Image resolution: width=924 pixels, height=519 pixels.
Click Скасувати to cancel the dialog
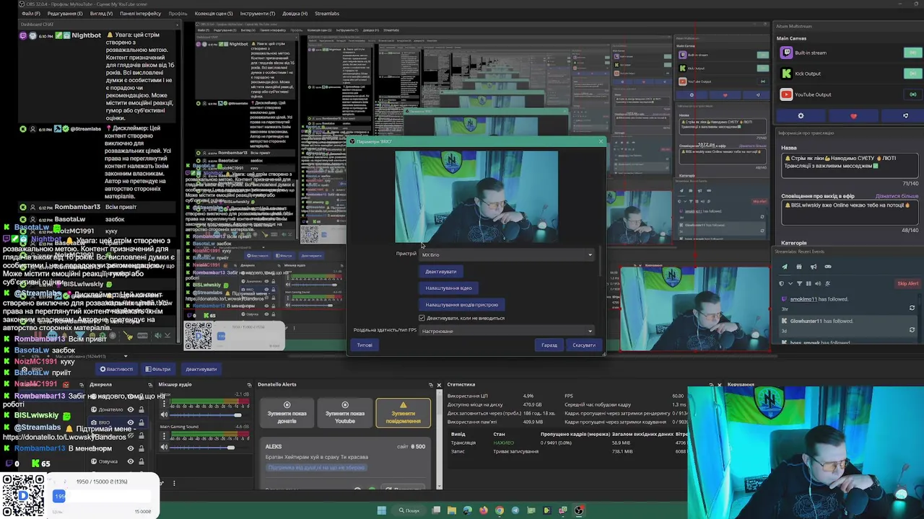[584, 345]
